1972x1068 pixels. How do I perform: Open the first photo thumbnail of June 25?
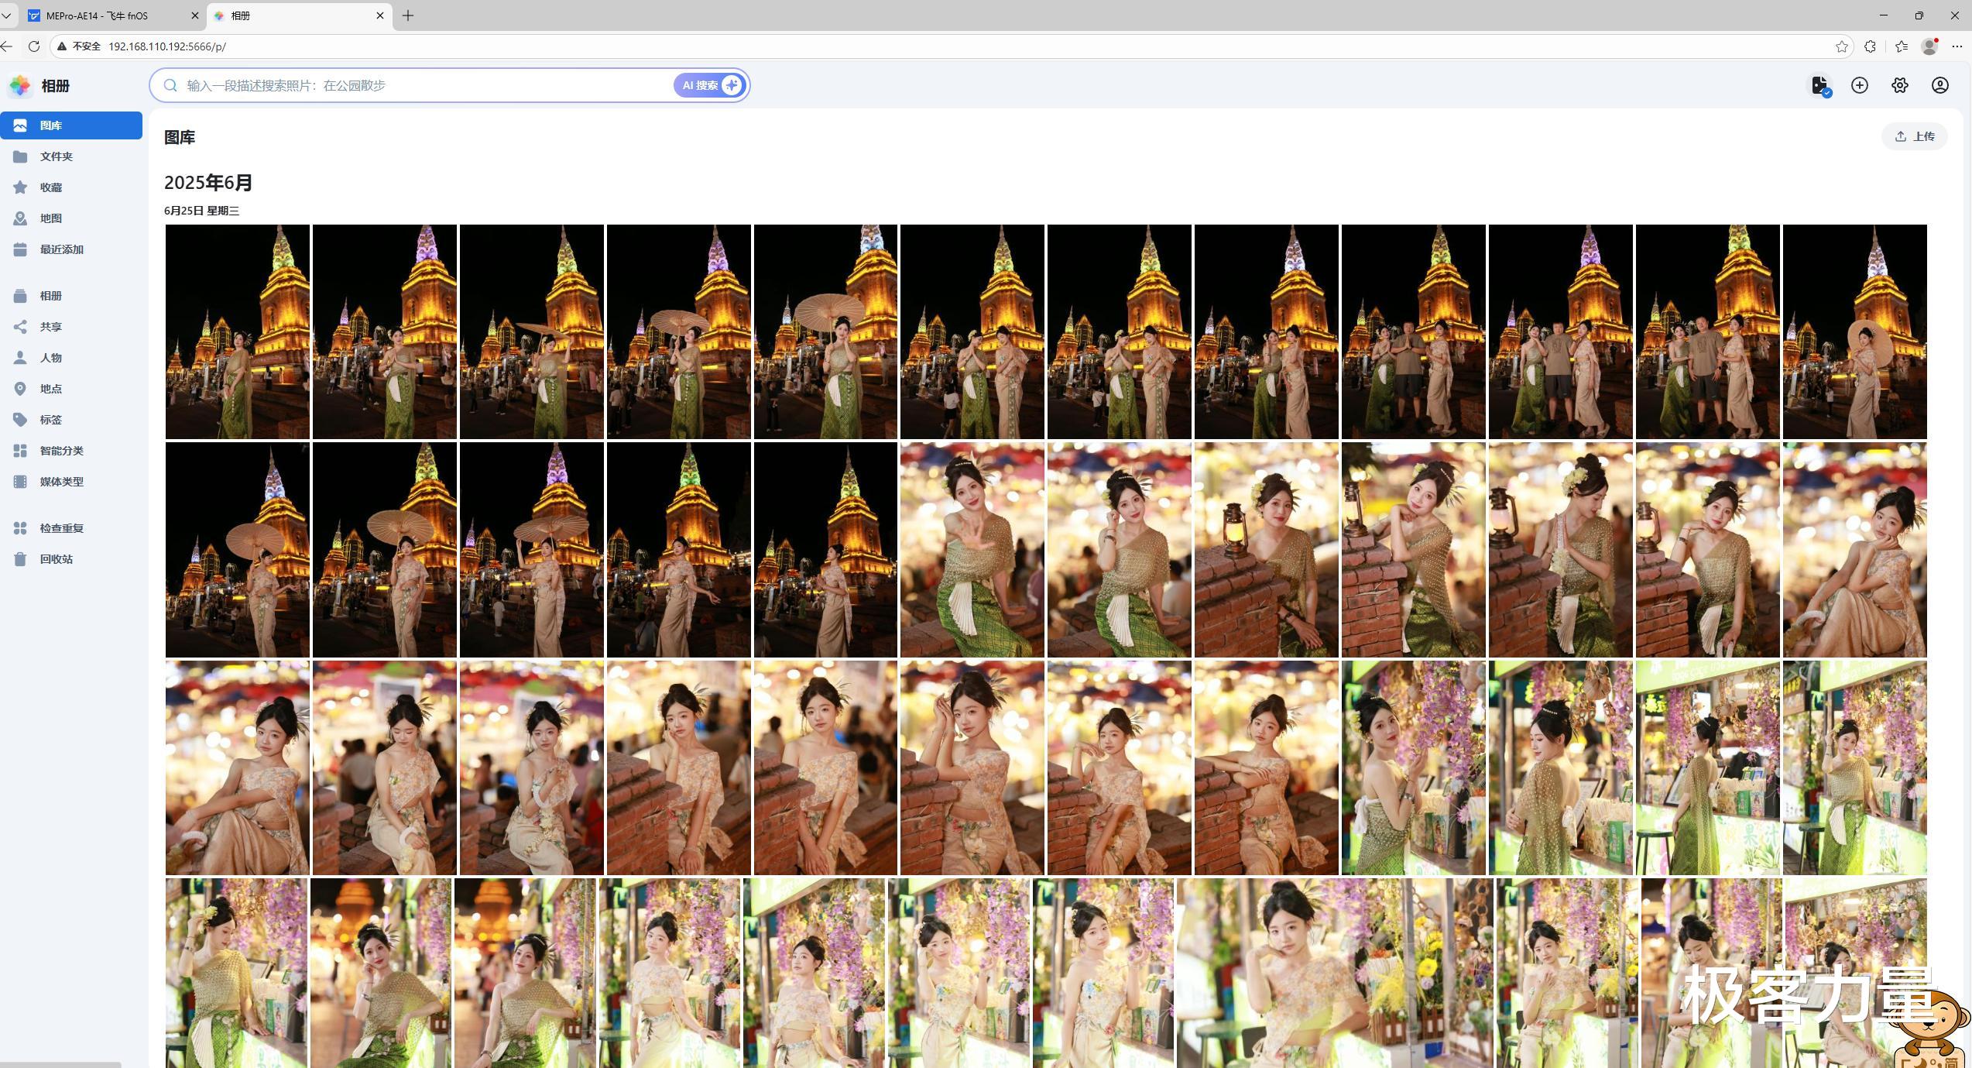click(x=237, y=331)
